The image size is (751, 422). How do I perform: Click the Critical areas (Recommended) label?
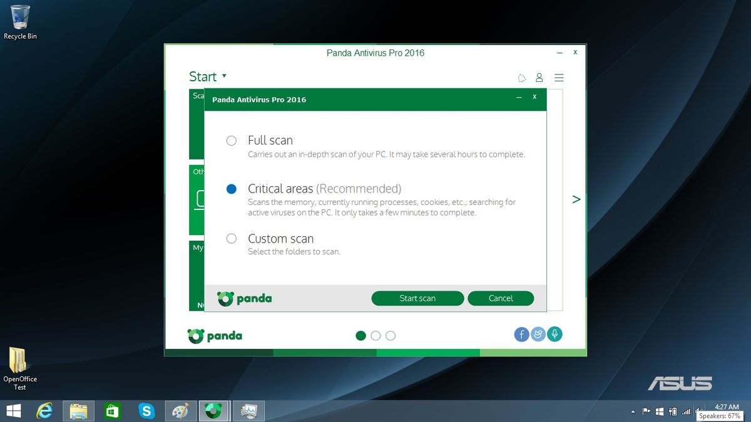point(325,189)
